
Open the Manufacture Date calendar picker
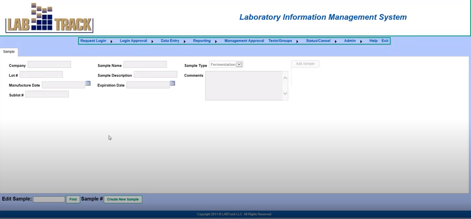88,83
